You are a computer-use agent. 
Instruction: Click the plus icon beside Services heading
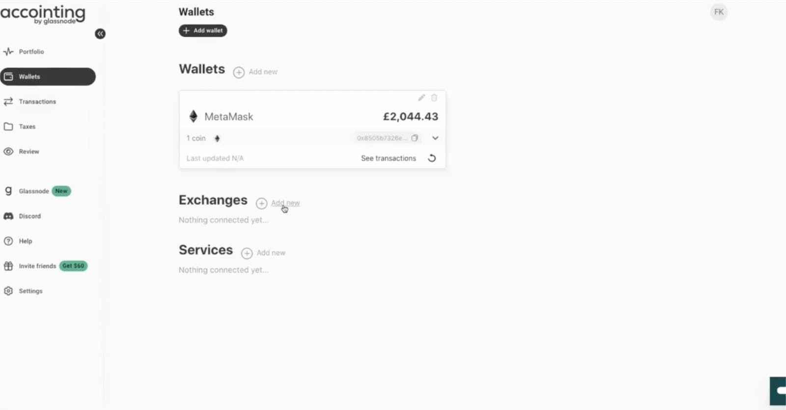[247, 253]
